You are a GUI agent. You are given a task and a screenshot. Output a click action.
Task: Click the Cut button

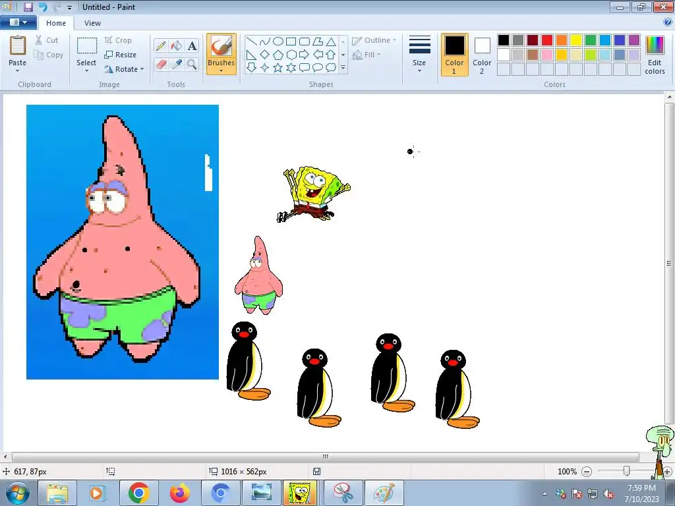tap(47, 40)
